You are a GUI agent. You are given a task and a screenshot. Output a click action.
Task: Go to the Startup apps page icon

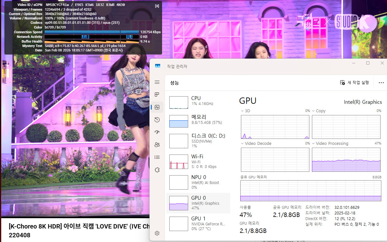pos(157,132)
